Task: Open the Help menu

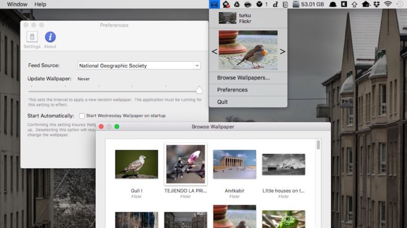Action: pos(40,5)
